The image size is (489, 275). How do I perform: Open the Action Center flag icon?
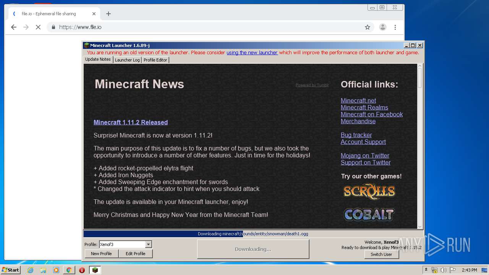click(452, 270)
